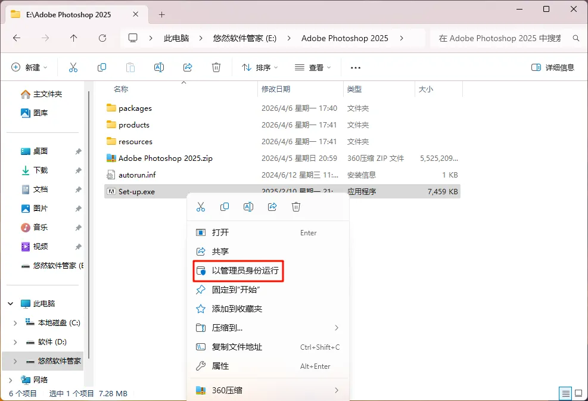Open the 查看 view dropdown
Image resolution: width=588 pixels, height=401 pixels.
pyautogui.click(x=313, y=67)
